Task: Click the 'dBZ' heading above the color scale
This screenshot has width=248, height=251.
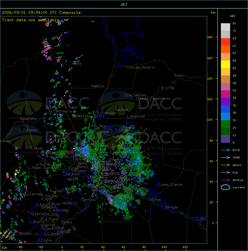Action: pos(232,16)
